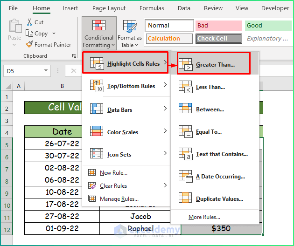The width and height of the screenshot is (294, 246).
Task: Select row 12 header
Action: 7,229
